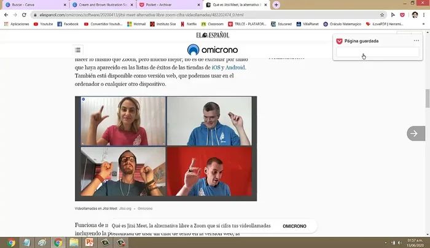Screen dimensions: 430x248
Task: Open the file explorer folder in taskbar
Action: pyautogui.click(x=74, y=242)
